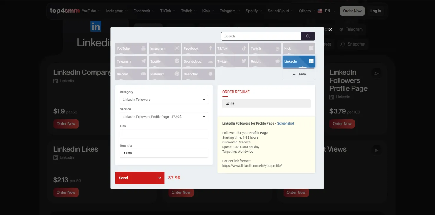The width and height of the screenshot is (435, 215).
Task: Click into the Link input field
Action: pos(164,134)
